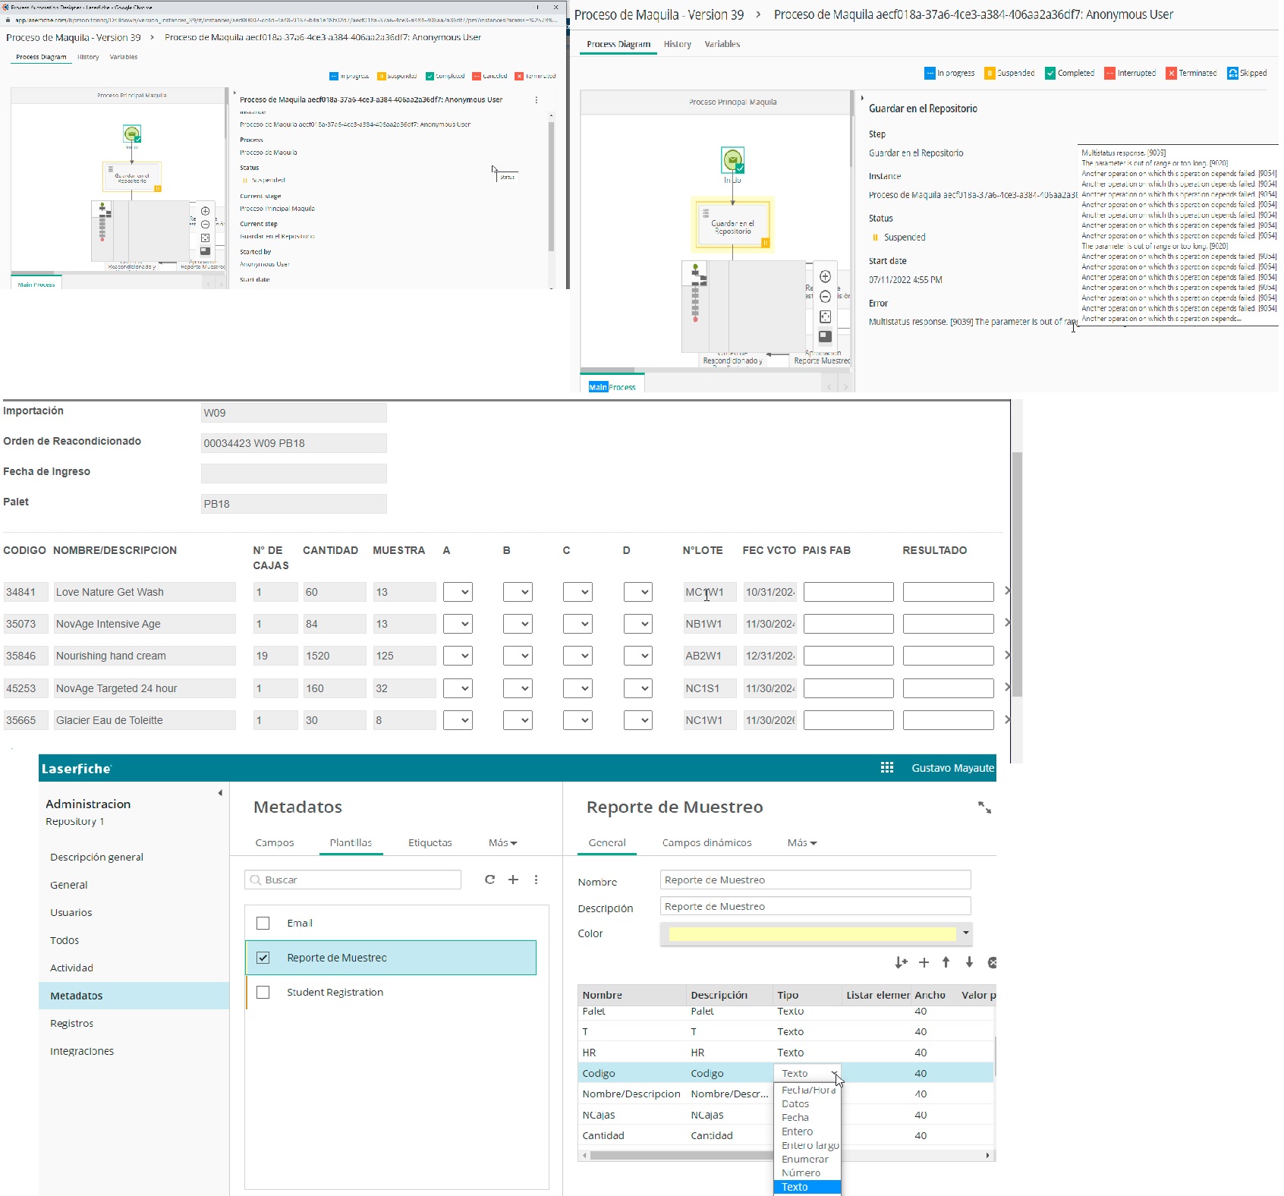Click fit-to-screen icon in larger process diagram
This screenshot has height=1196, width=1284.
pos(825,317)
